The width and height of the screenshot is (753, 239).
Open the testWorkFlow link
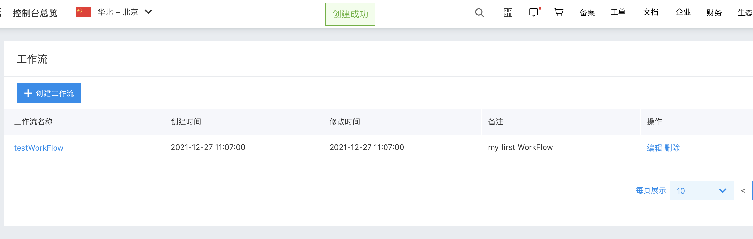click(x=38, y=148)
